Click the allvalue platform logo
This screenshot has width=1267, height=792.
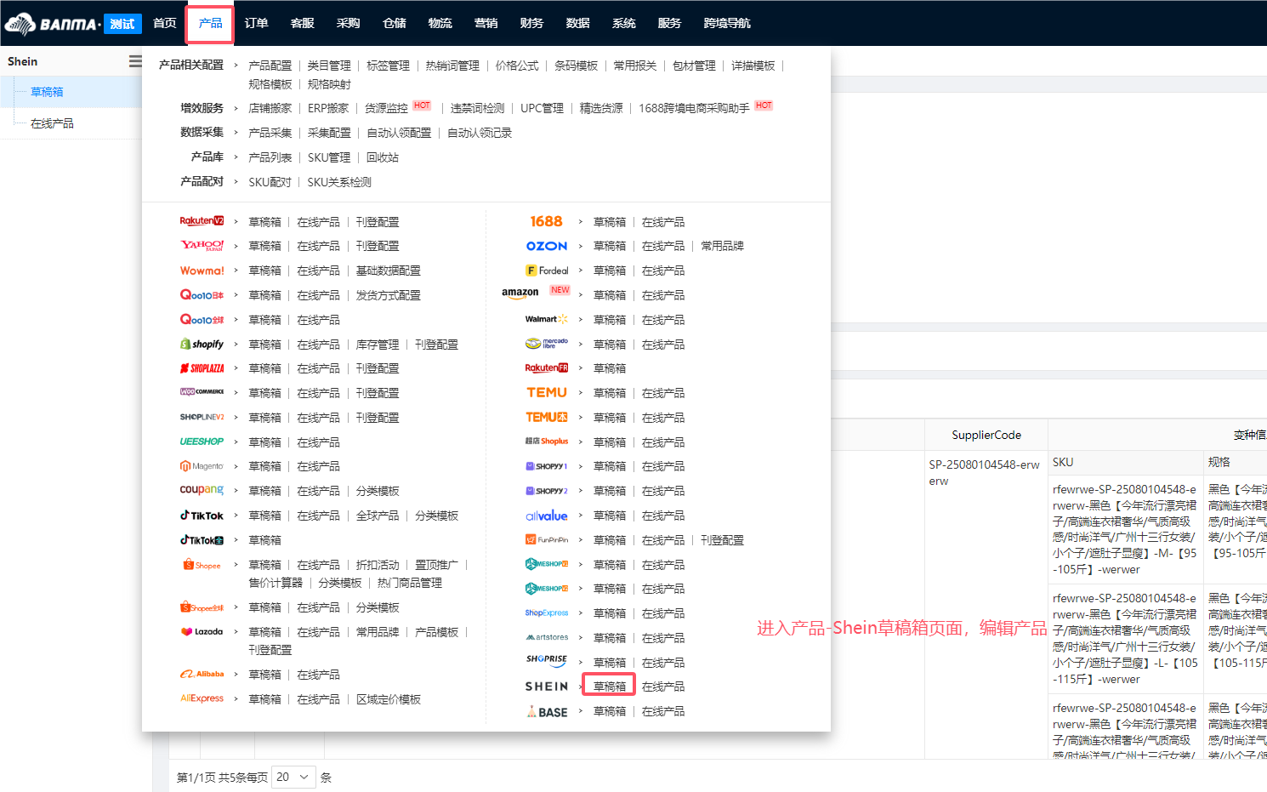pos(546,516)
